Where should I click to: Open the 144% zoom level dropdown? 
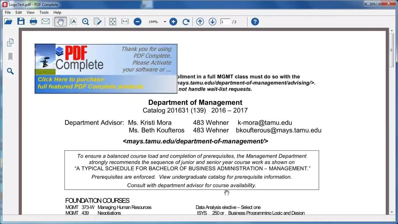(x=165, y=22)
